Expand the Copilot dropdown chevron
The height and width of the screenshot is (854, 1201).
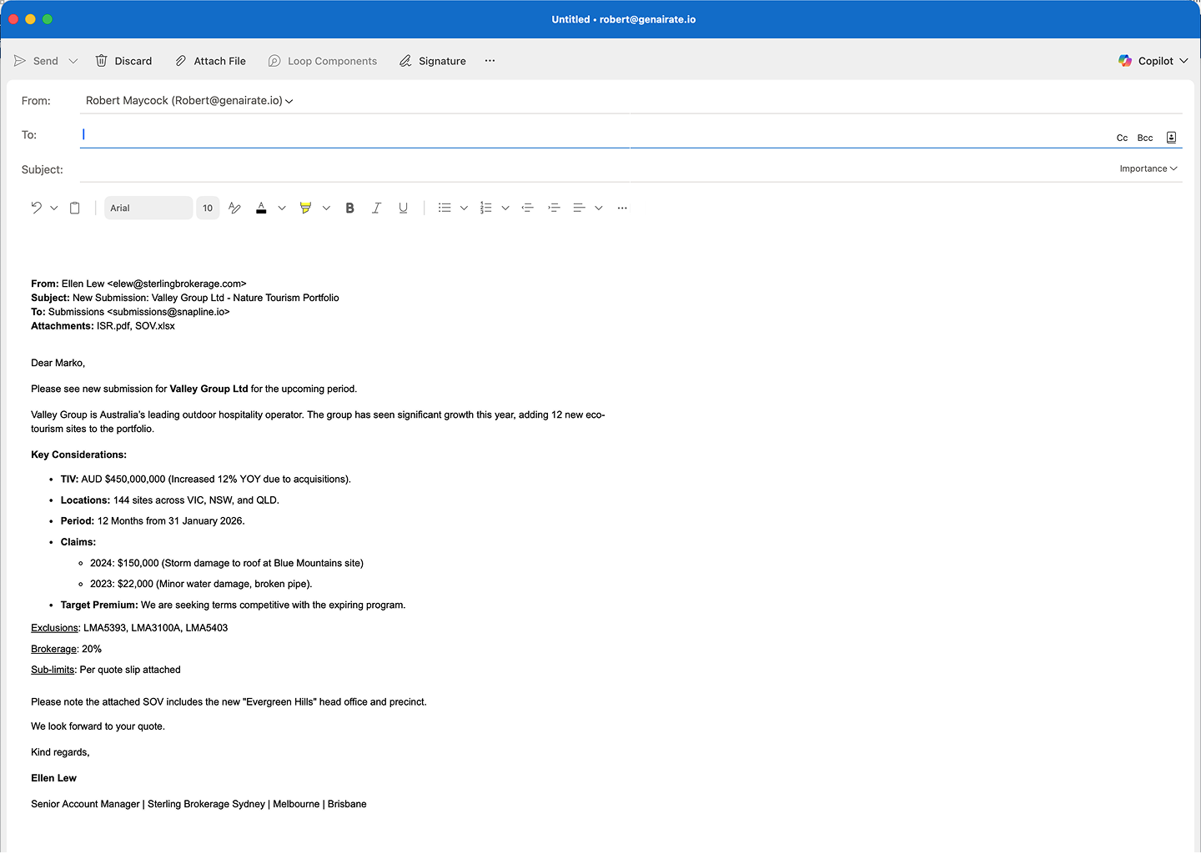1183,61
